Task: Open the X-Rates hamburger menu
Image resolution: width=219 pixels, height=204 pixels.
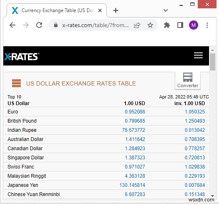Action: pos(198,55)
